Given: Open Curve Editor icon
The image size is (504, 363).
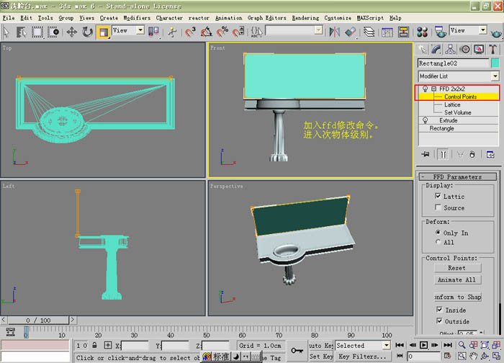Looking at the screenshot, I should click(387, 32).
